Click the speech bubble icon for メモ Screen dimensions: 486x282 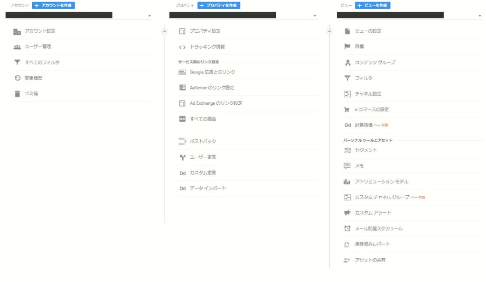[x=347, y=166]
